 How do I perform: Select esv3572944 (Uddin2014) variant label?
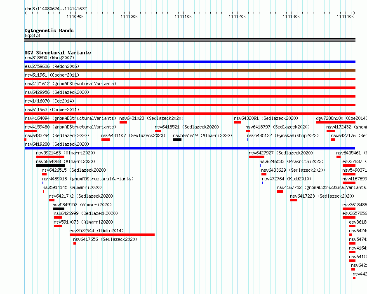[96, 231]
